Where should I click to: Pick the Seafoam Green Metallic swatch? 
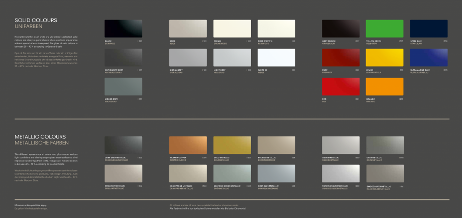click(232, 173)
